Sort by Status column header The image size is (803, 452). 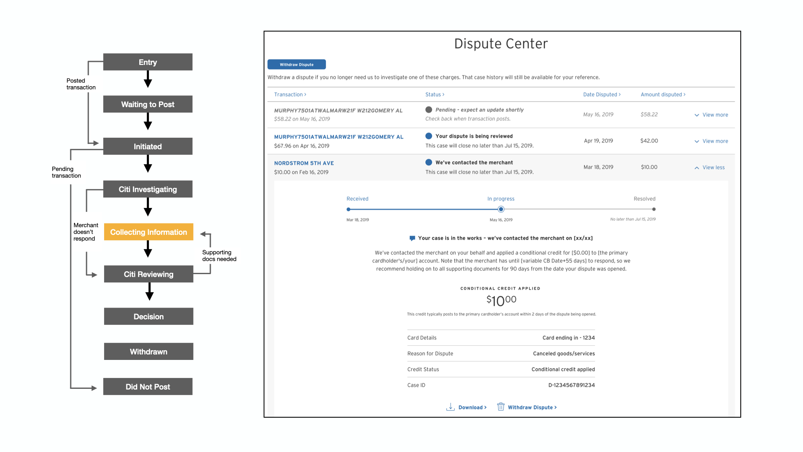[435, 95]
